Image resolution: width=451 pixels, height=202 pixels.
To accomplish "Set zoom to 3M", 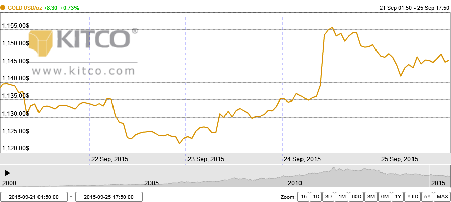I will click(371, 197).
